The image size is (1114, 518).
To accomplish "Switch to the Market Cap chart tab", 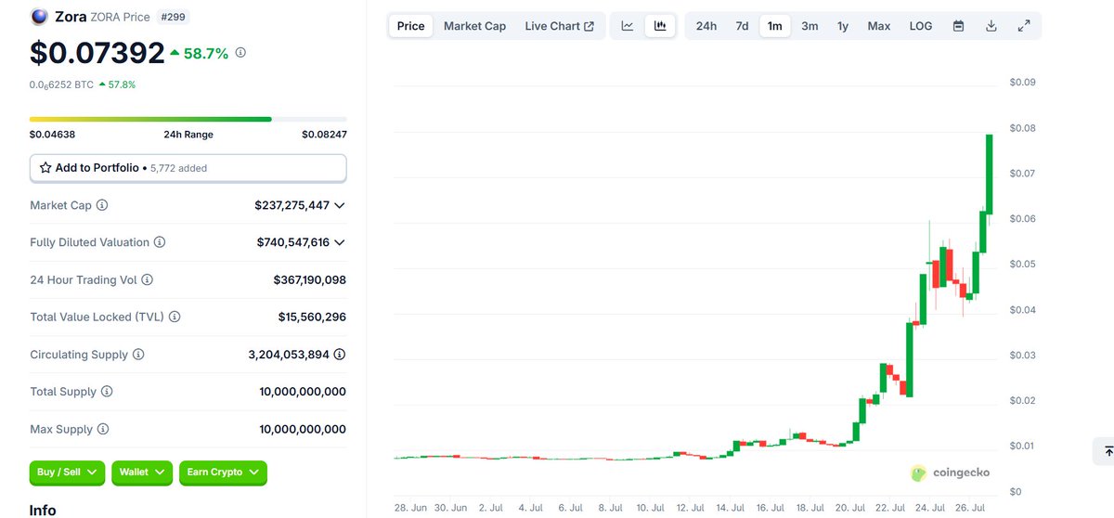I will tap(475, 26).
